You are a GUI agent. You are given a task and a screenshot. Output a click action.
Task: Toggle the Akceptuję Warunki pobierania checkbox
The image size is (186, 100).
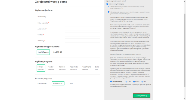pyautogui.click(x=108, y=6)
